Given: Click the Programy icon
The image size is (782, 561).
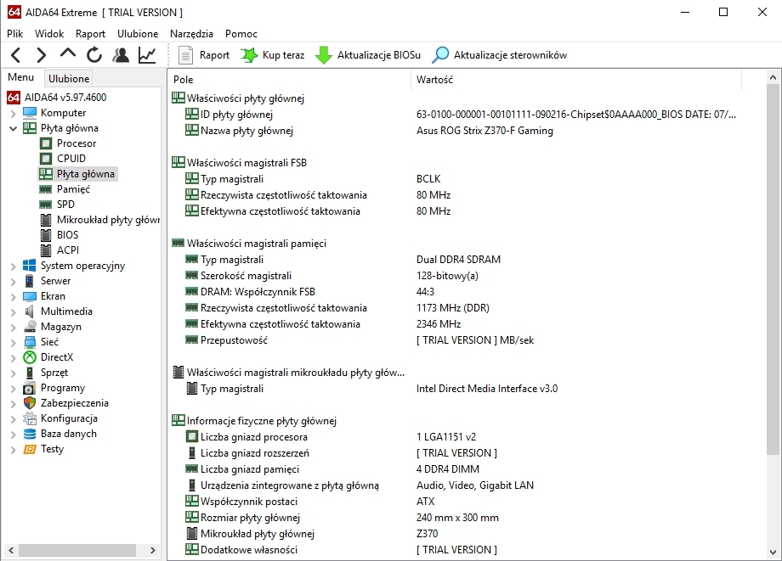Looking at the screenshot, I should point(30,388).
